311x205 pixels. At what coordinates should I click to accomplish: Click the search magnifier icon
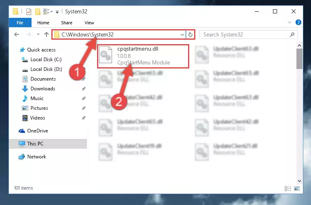pyautogui.click(x=292, y=35)
